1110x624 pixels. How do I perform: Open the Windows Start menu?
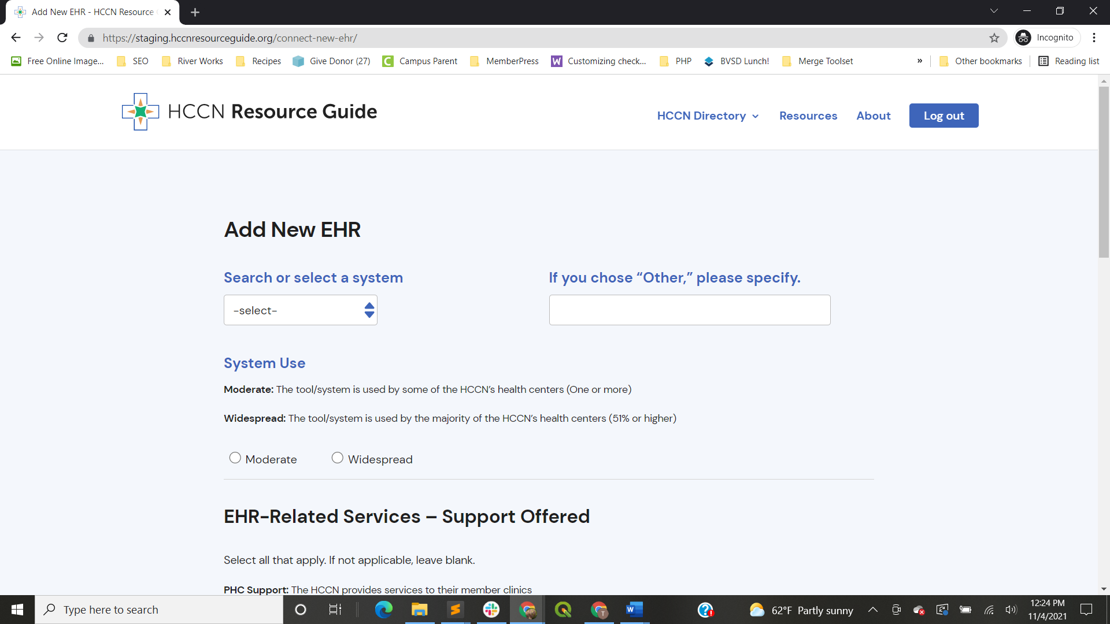click(x=17, y=610)
